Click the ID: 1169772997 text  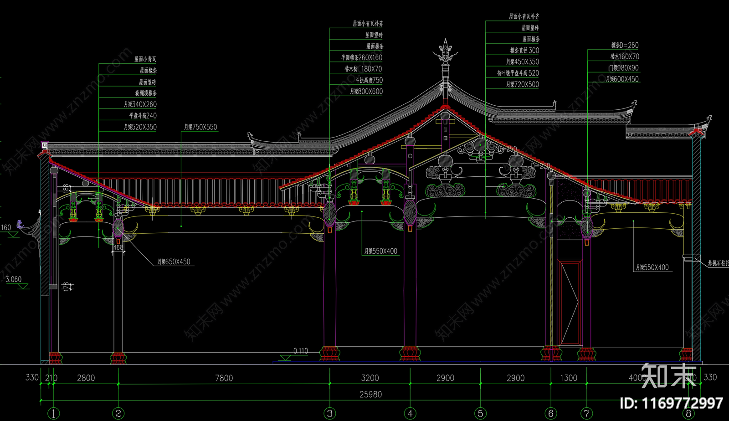(671, 403)
